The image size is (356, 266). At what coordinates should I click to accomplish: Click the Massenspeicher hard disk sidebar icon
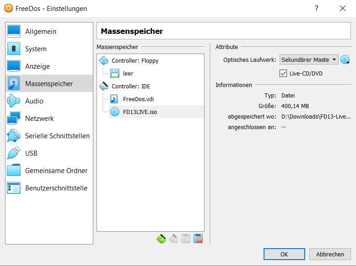pos(14,83)
